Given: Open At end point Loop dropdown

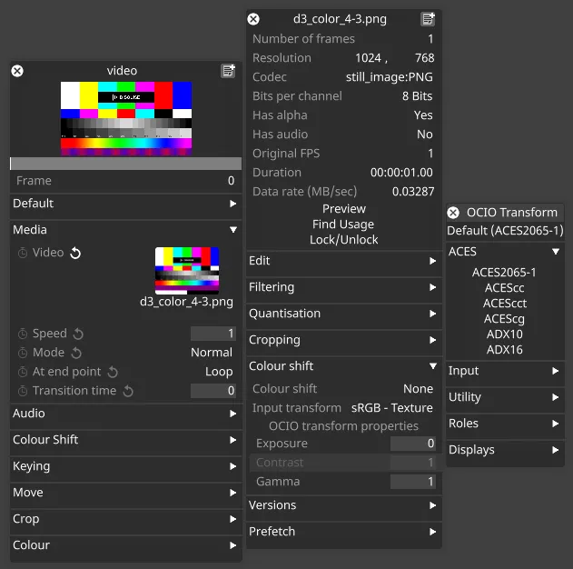Looking at the screenshot, I should click(219, 372).
